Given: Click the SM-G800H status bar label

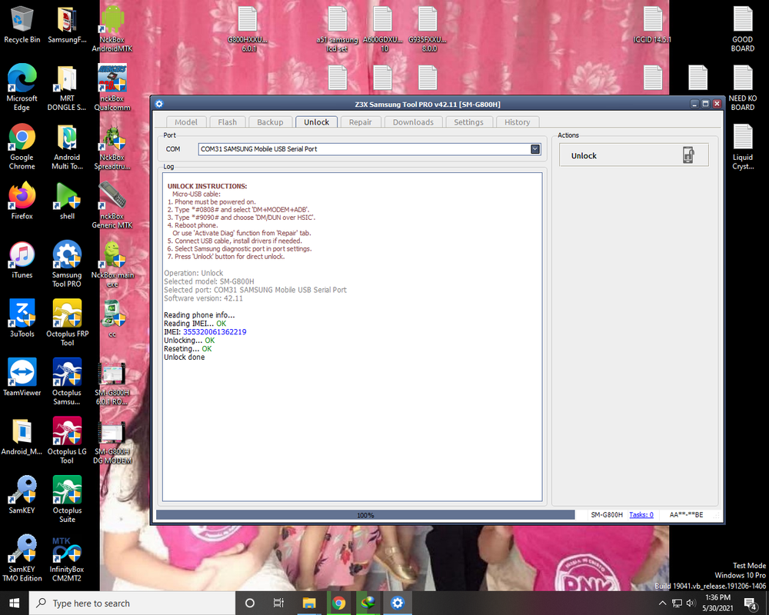Looking at the screenshot, I should tap(607, 514).
